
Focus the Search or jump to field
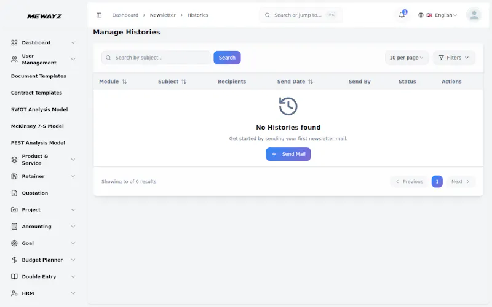click(x=301, y=15)
